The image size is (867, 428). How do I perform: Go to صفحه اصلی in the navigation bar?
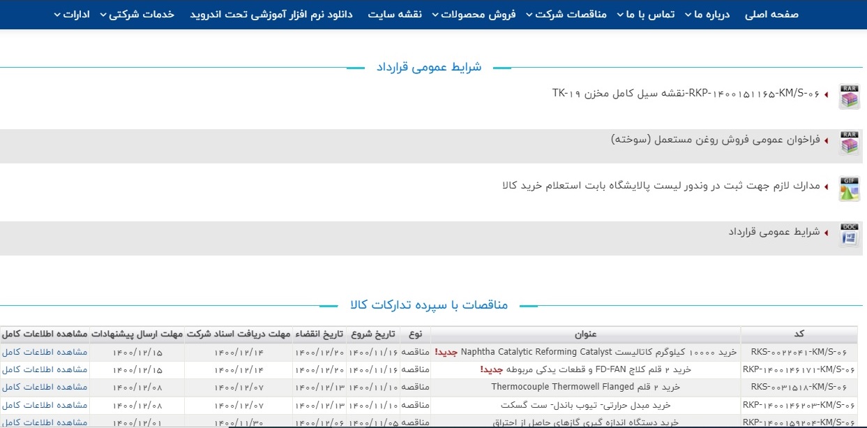click(771, 14)
